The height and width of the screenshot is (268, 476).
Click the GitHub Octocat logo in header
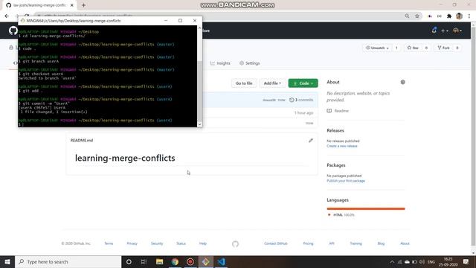(x=13, y=31)
